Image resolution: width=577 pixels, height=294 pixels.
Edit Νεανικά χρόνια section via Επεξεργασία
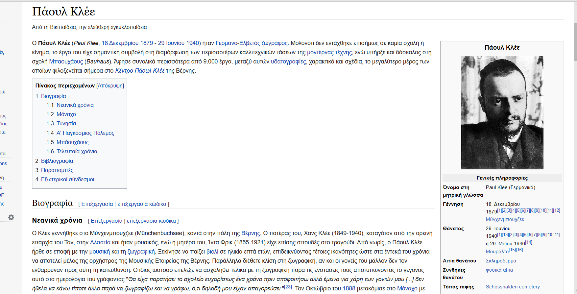[107, 221]
